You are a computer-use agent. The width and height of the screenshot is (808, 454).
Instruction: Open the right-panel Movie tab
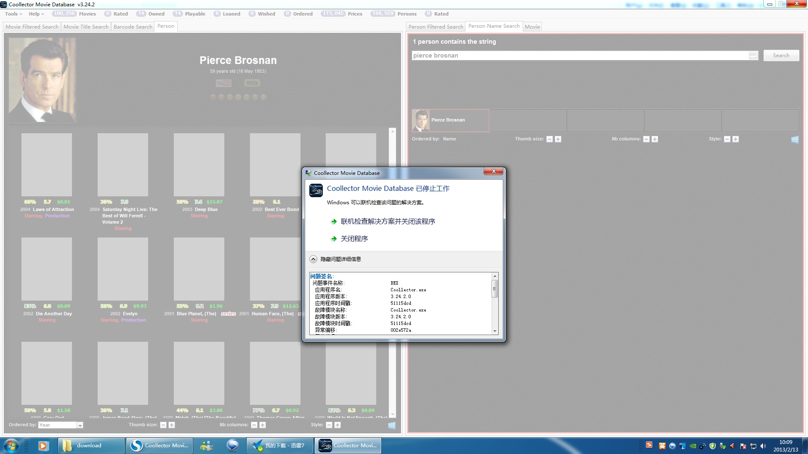[x=532, y=26]
